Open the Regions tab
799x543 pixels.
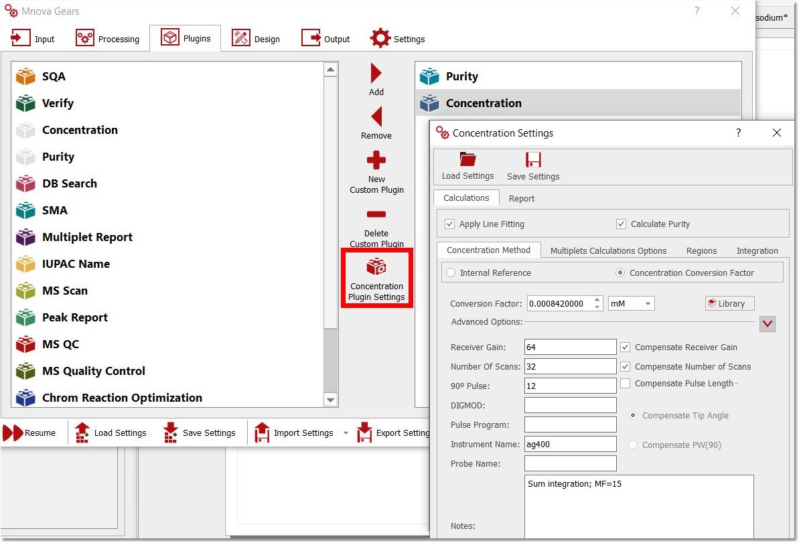(x=701, y=250)
